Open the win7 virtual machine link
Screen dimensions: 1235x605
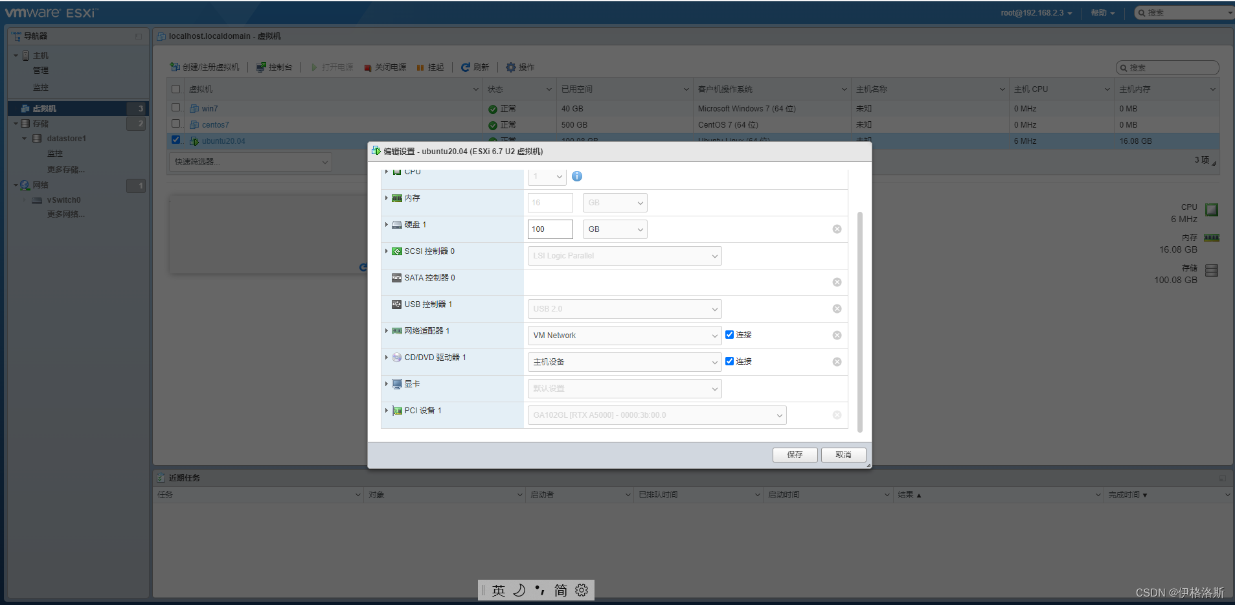pyautogui.click(x=210, y=109)
